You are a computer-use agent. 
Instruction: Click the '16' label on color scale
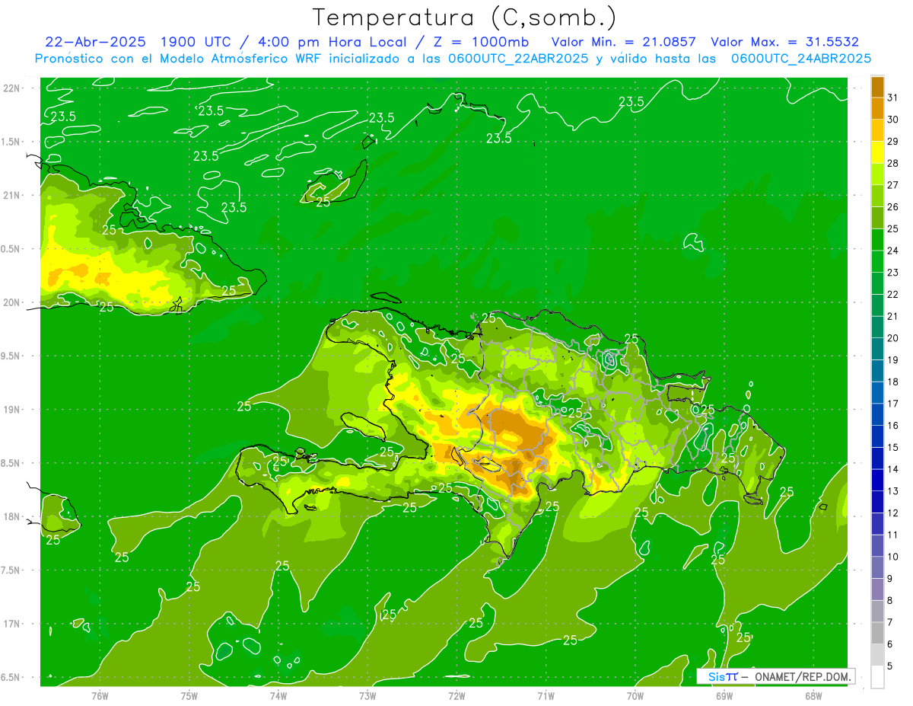pos(892,425)
